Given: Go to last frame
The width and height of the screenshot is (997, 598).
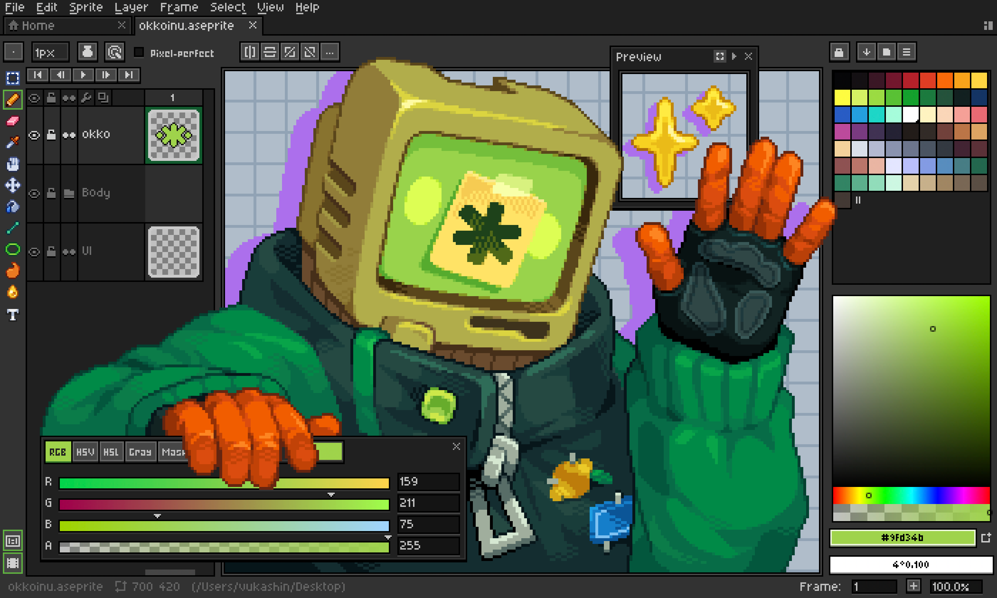Looking at the screenshot, I should point(129,75).
